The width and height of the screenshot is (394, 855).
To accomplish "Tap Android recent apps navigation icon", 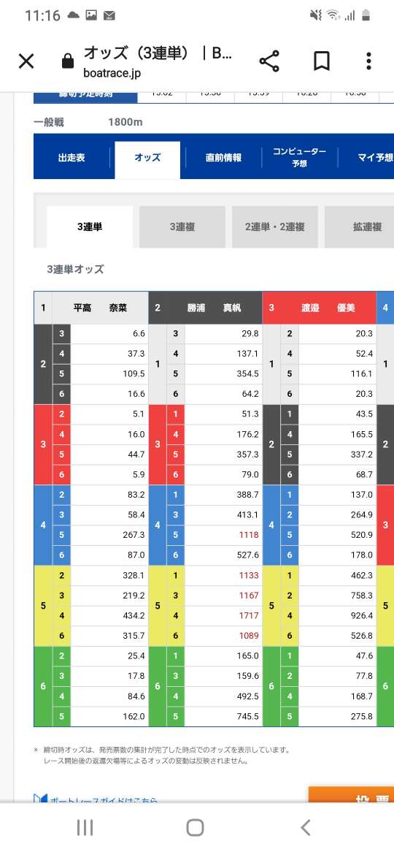I will pyautogui.click(x=85, y=827).
